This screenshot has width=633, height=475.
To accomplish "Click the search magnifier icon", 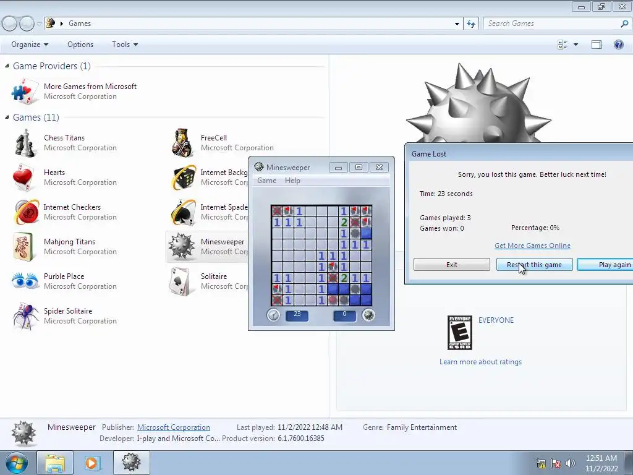I will pos(624,24).
